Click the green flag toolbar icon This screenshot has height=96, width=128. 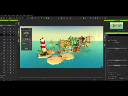click(x=88, y=18)
